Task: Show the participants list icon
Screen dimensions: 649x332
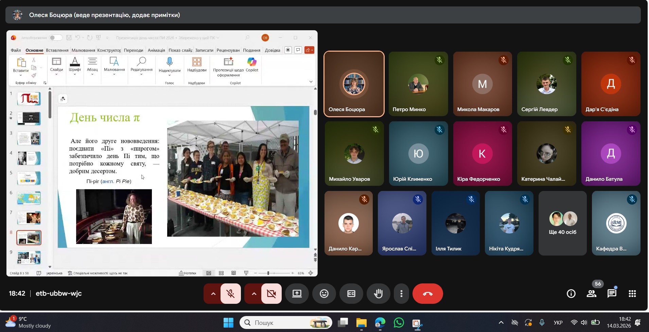Action: [x=592, y=294]
